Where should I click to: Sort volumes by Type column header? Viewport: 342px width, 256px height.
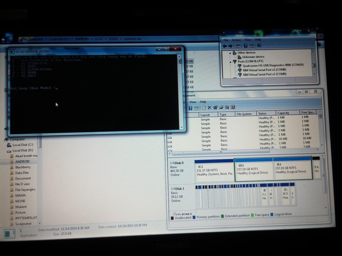click(226, 114)
